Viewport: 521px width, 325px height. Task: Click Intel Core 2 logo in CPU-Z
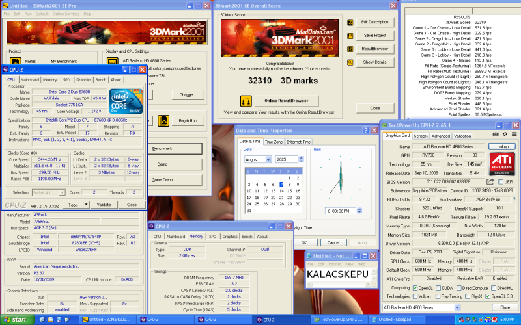coord(126,101)
